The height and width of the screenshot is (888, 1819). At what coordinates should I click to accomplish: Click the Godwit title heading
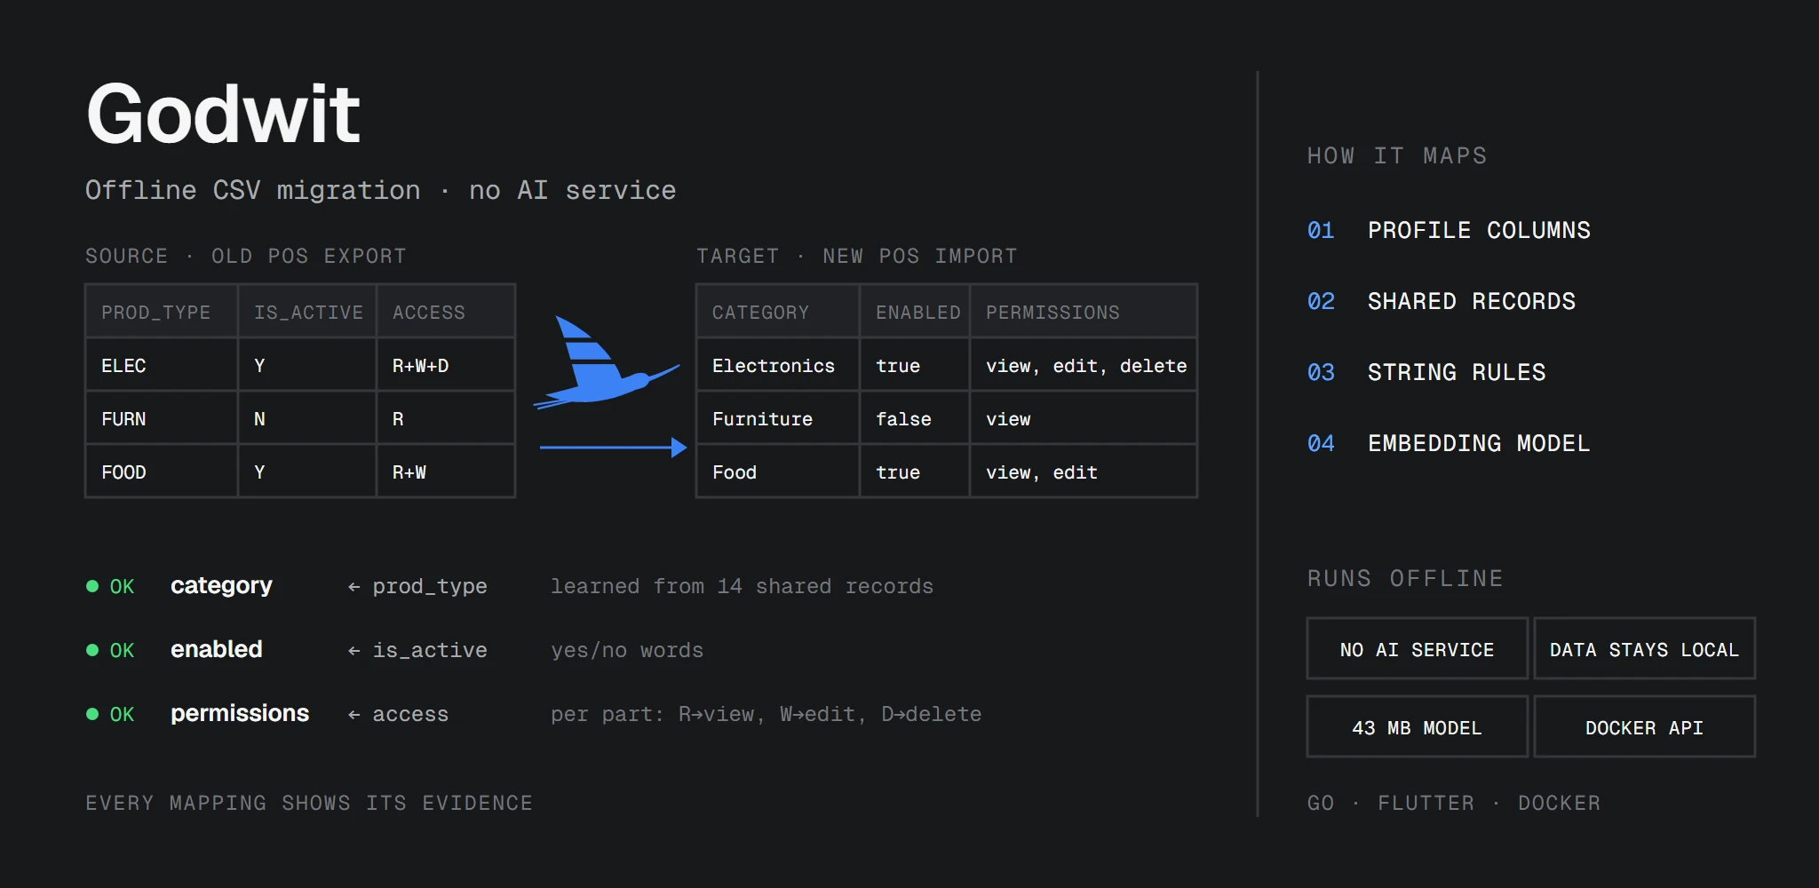pyautogui.click(x=223, y=114)
